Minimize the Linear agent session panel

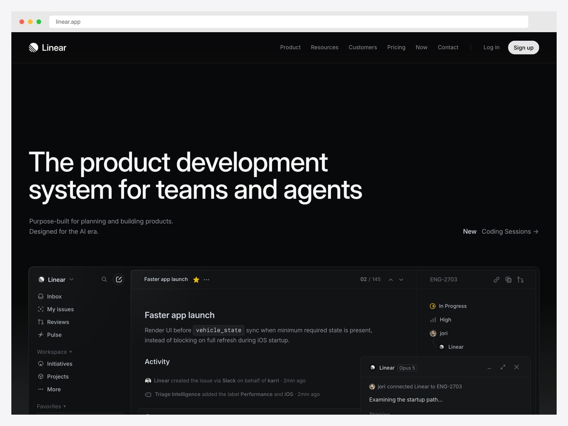[489, 368]
